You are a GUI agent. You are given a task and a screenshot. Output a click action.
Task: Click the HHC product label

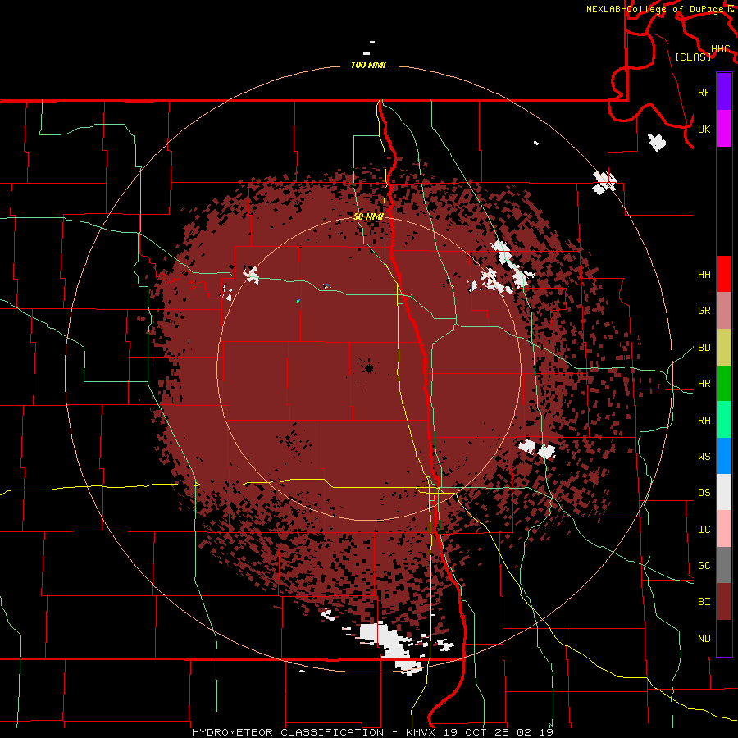coord(720,48)
